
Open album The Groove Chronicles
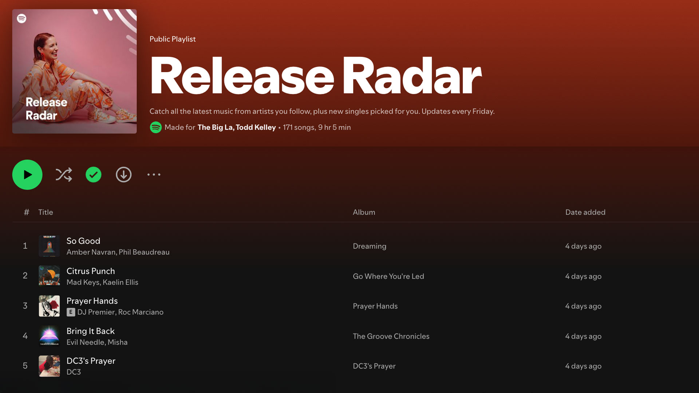tap(391, 336)
